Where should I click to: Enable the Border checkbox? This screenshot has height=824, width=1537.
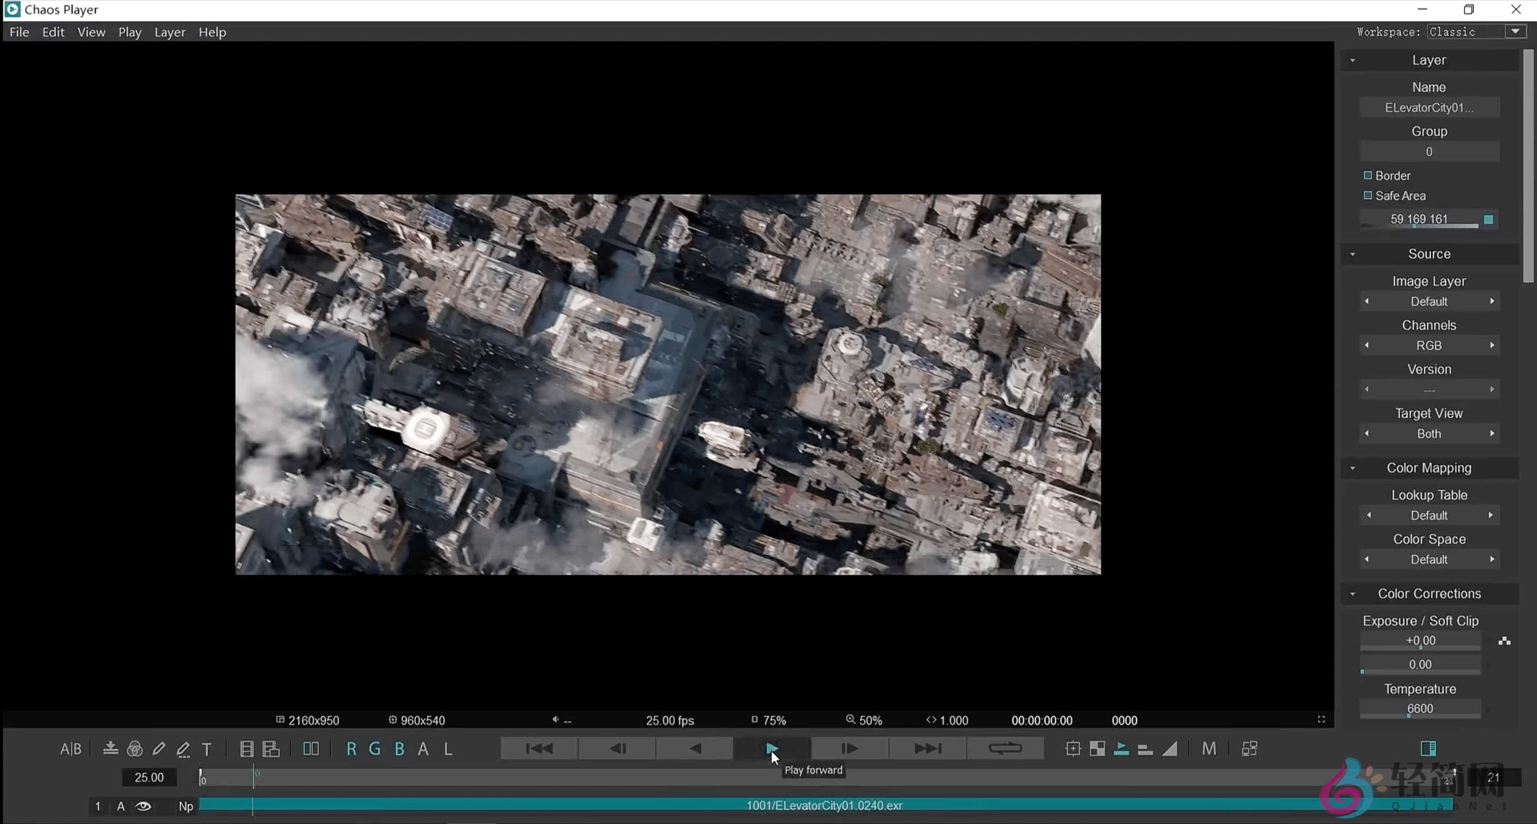point(1367,175)
